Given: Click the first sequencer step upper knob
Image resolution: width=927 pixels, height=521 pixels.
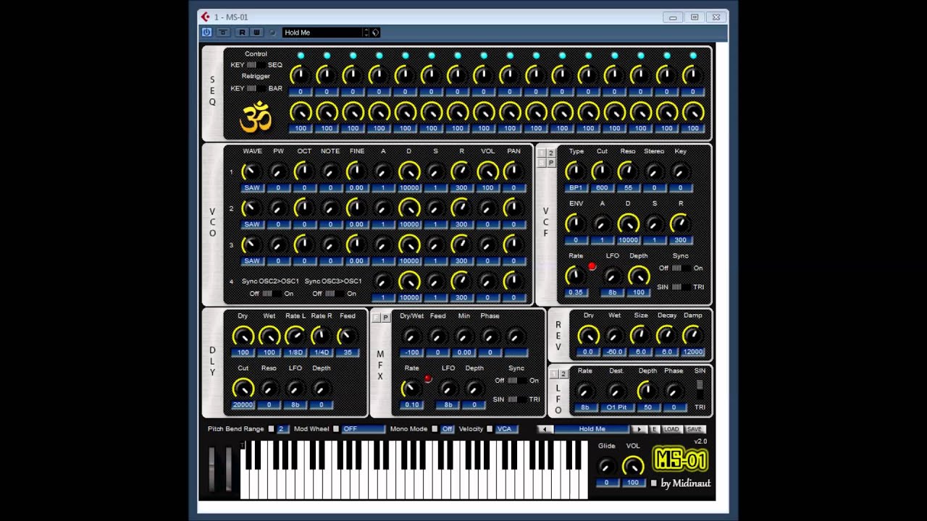Looking at the screenshot, I should tap(301, 75).
